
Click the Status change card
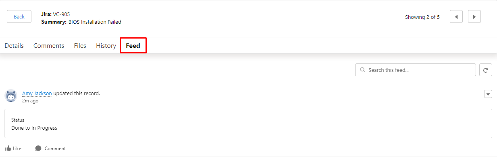point(248,124)
